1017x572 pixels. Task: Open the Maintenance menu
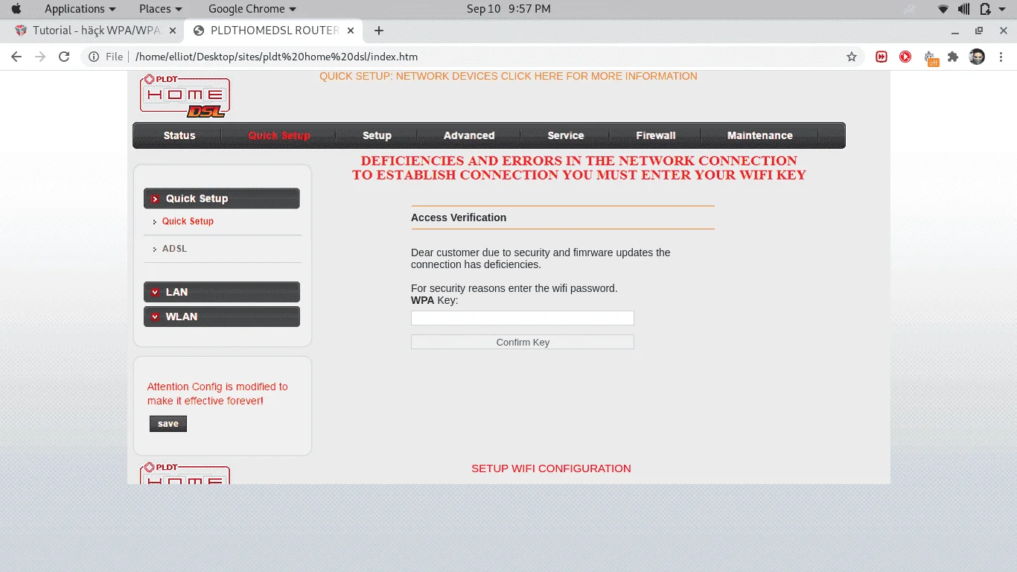tap(760, 136)
